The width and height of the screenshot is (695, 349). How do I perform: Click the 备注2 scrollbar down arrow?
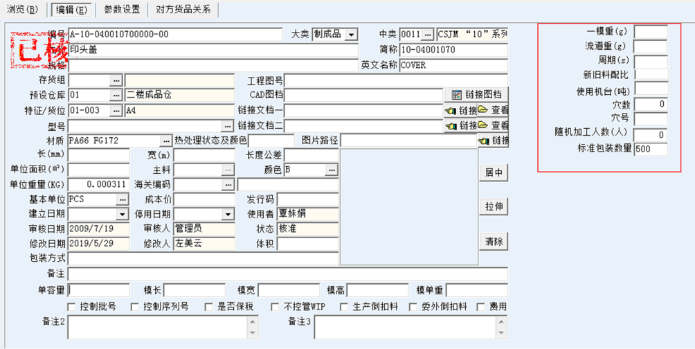click(x=252, y=333)
